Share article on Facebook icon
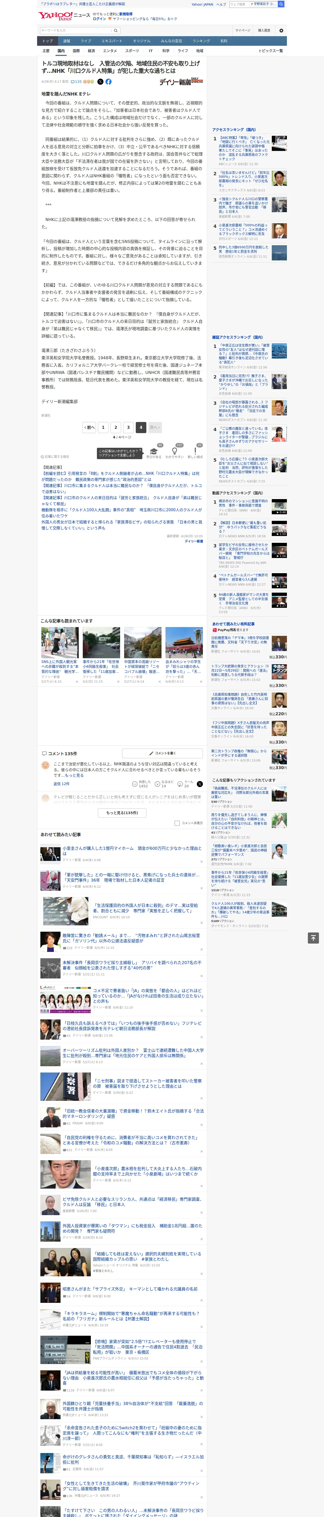 [109, 82]
